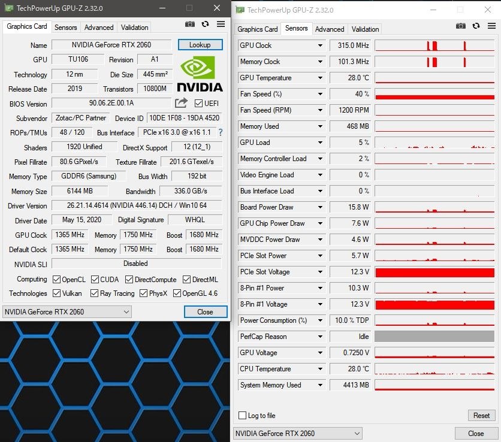Screen dimensions: 501x442
Task: Open the Board Power Draw sensor dropdown
Action: 320,207
